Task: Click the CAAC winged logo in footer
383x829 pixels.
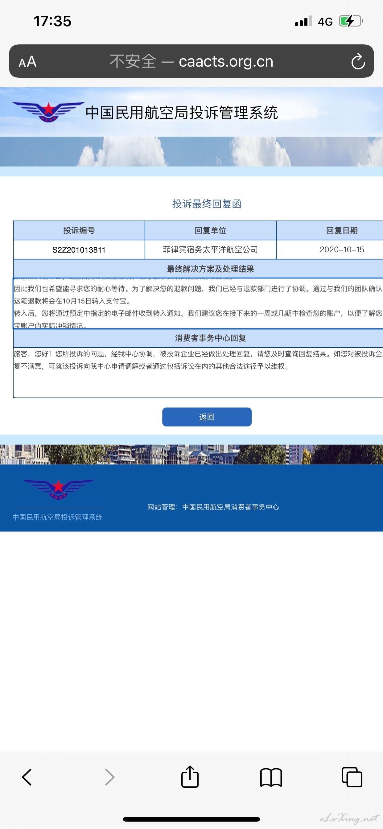Action: coord(58,489)
